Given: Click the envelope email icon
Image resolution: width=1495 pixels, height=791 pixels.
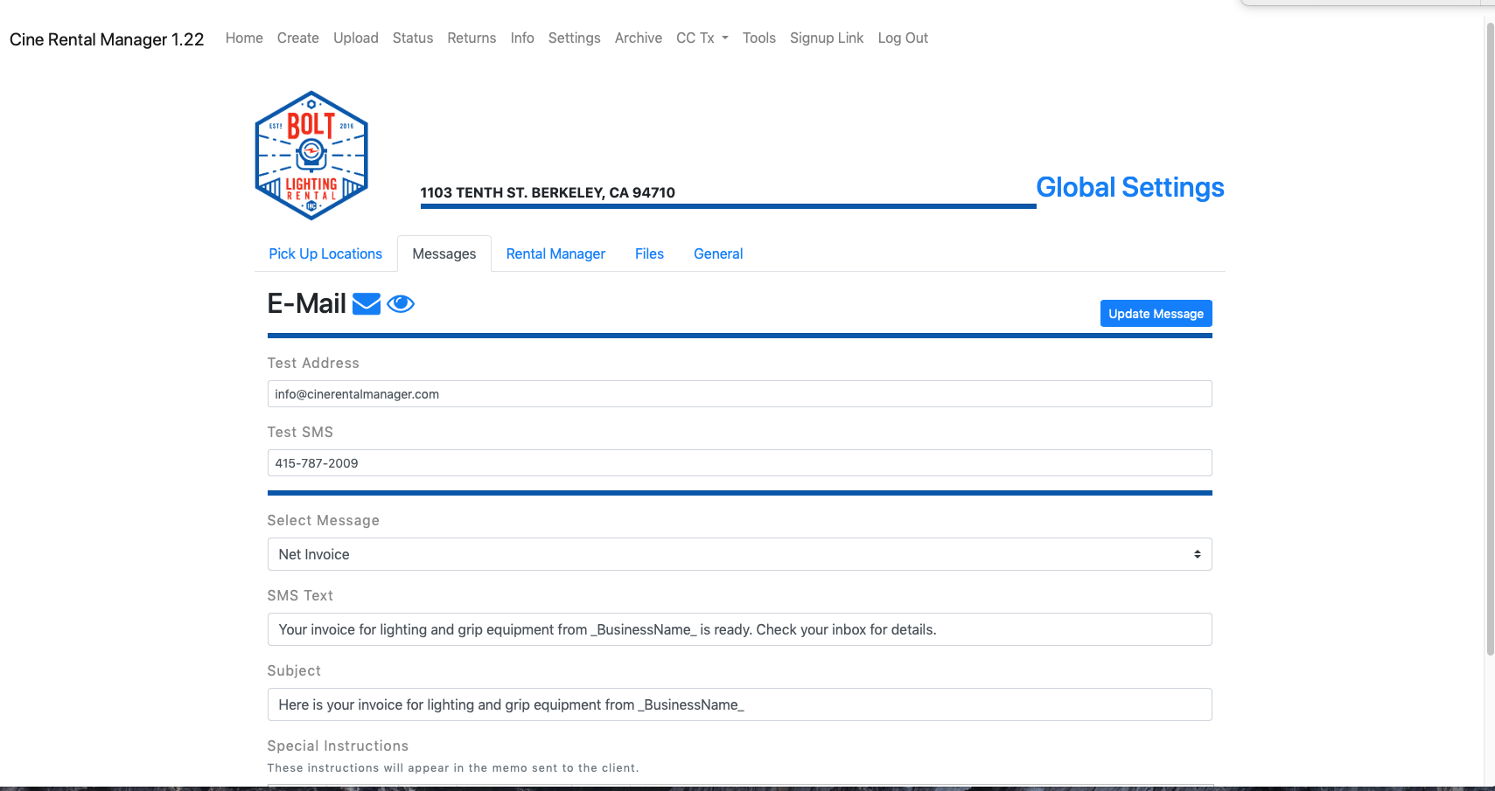Looking at the screenshot, I should [x=366, y=304].
